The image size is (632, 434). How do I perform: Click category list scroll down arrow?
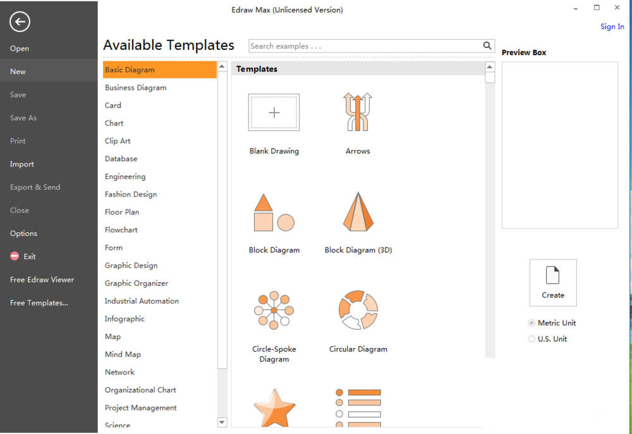point(222,423)
